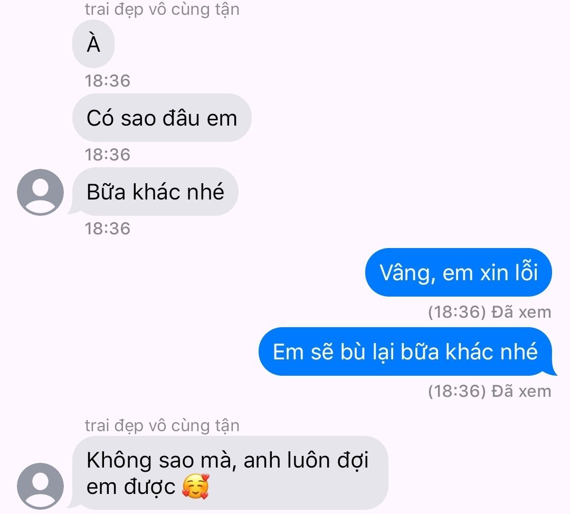
Task: Click the 18:36 timestamp under 'À'
Action: click(x=108, y=81)
